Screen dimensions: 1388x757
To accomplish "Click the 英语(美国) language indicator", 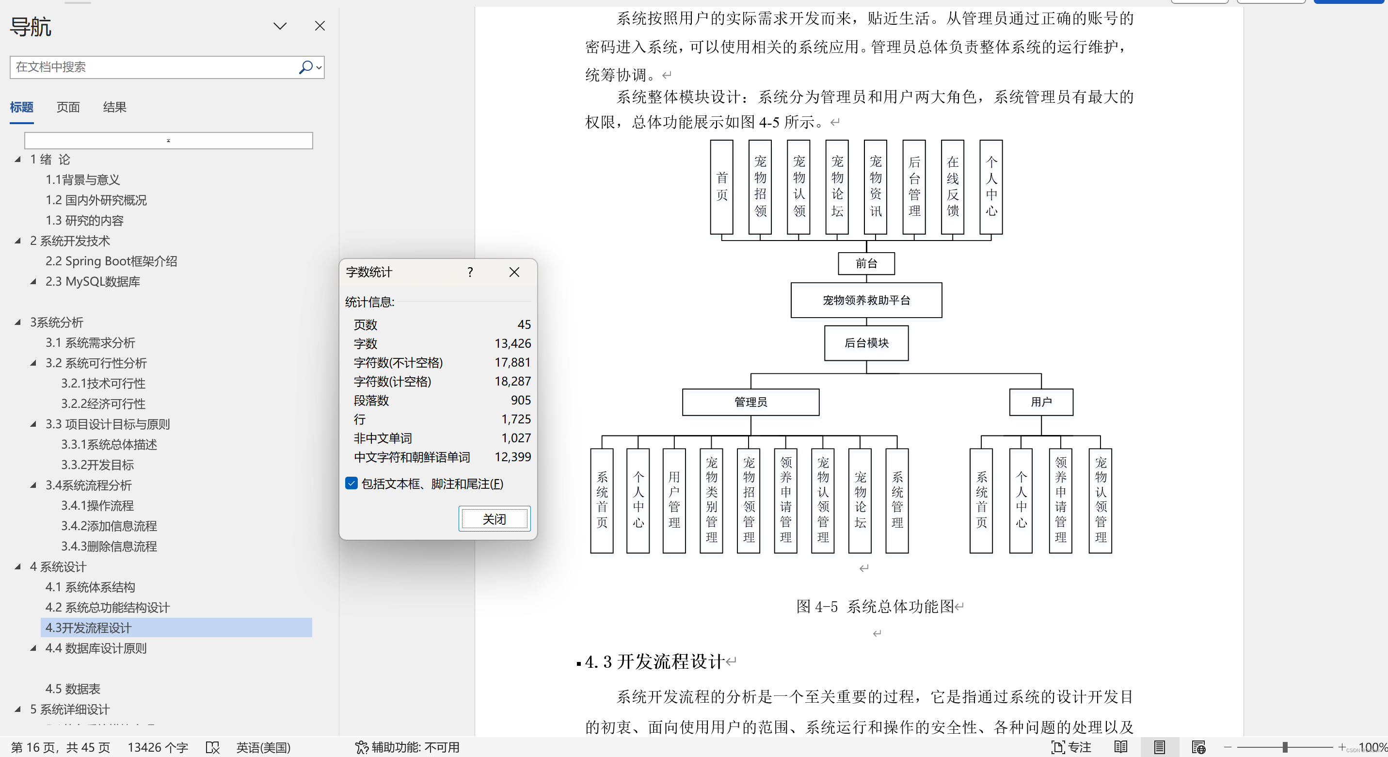I will (x=263, y=747).
